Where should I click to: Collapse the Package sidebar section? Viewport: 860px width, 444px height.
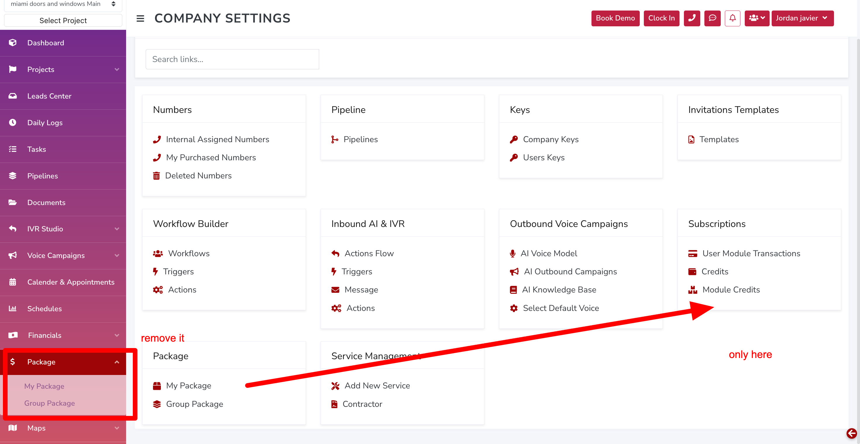[x=63, y=362]
